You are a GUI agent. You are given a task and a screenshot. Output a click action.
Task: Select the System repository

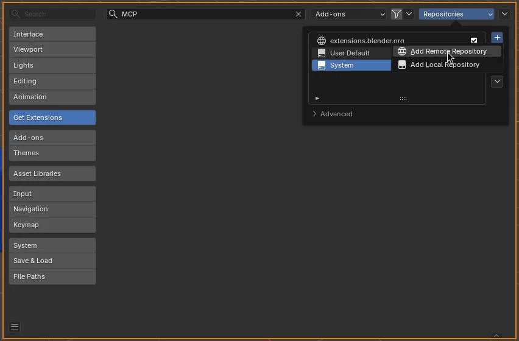(x=351, y=65)
